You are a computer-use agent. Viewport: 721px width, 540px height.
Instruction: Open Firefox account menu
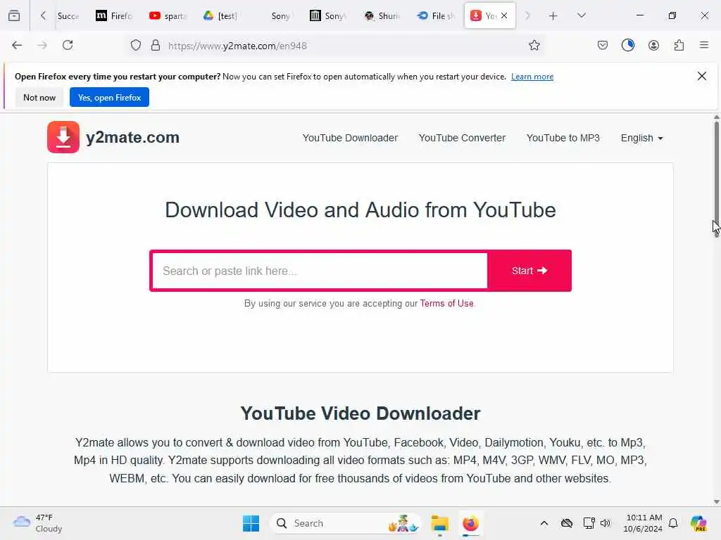tap(653, 45)
